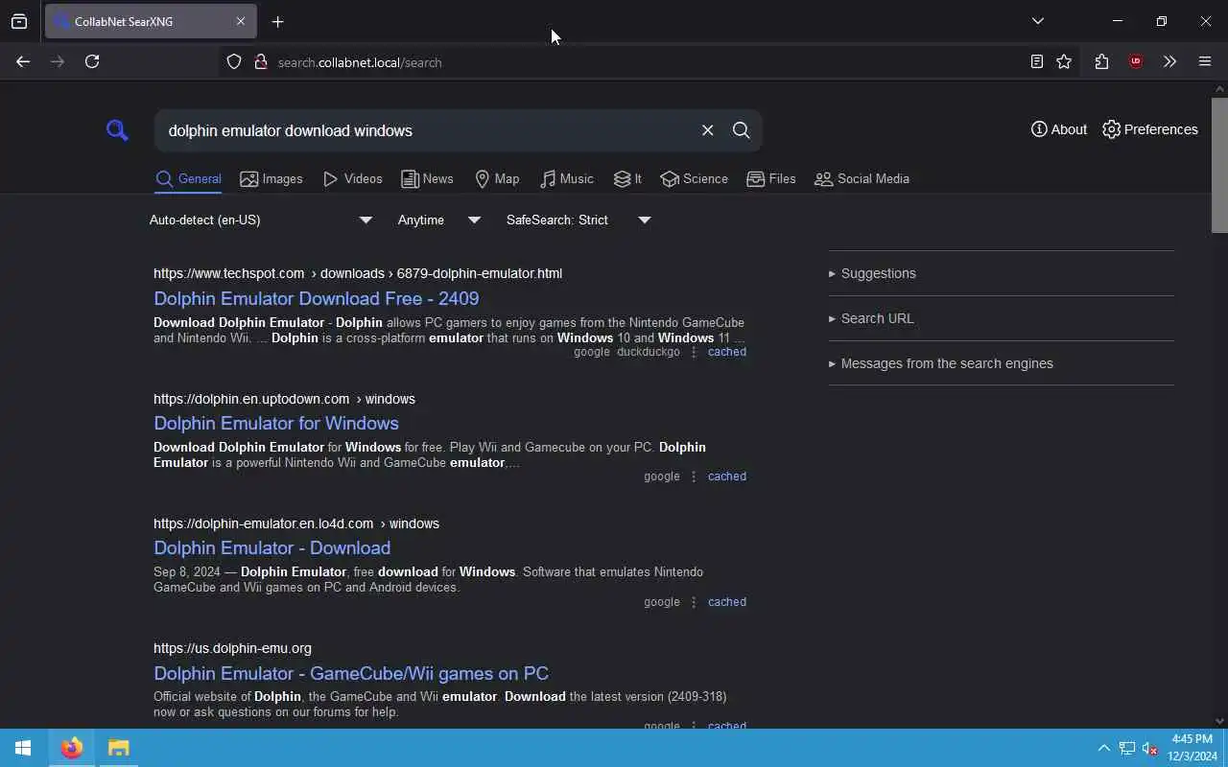Click the network tray icon

[x=1127, y=748]
